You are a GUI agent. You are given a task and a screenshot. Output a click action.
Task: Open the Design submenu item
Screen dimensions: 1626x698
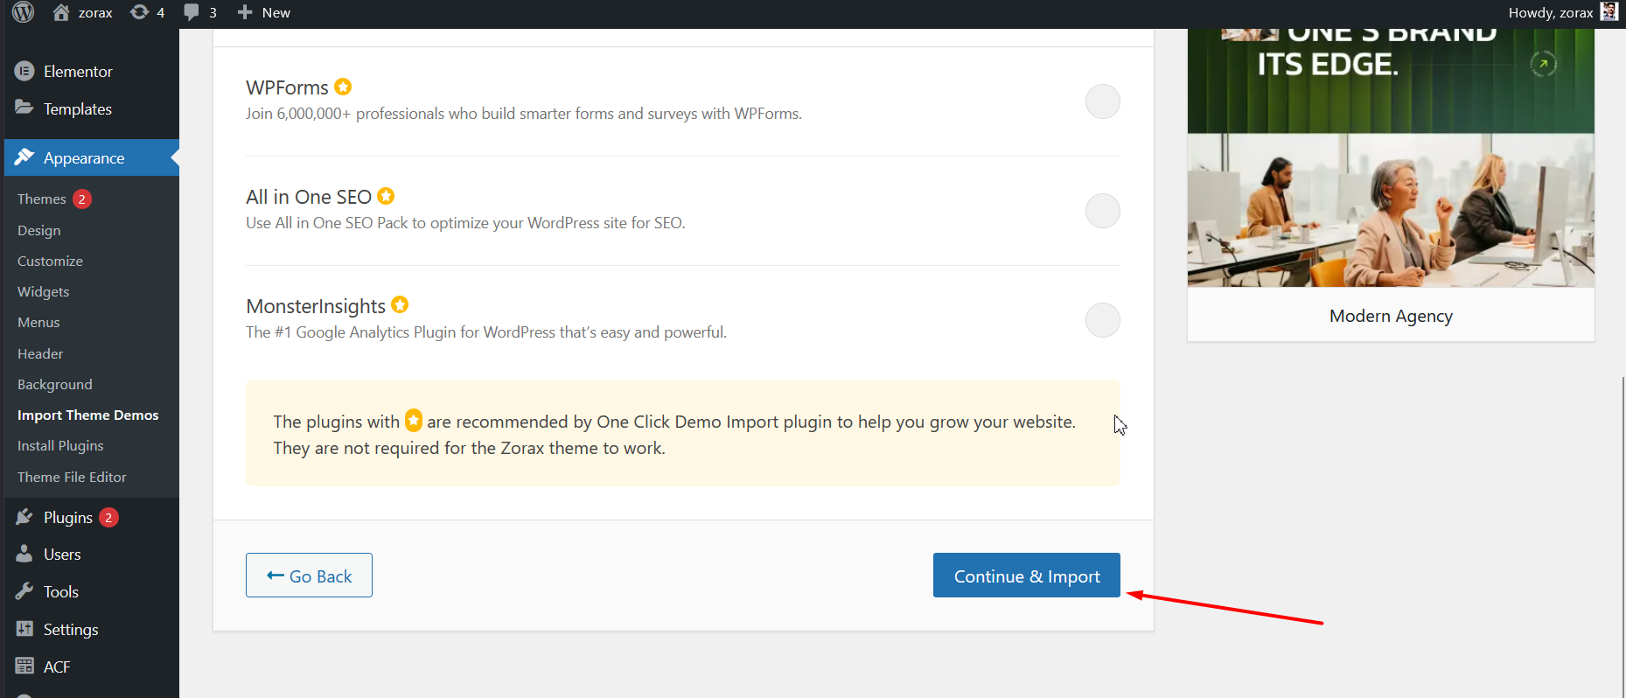click(x=38, y=230)
